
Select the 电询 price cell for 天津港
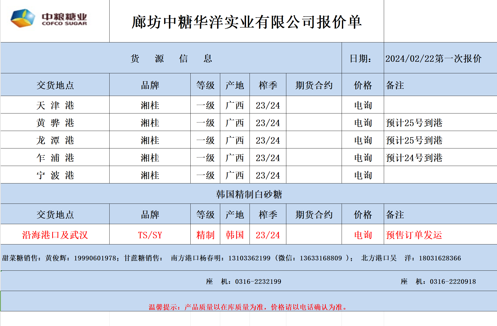363,105
